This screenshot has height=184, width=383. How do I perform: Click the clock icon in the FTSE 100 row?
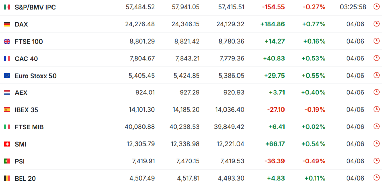[x=376, y=41]
